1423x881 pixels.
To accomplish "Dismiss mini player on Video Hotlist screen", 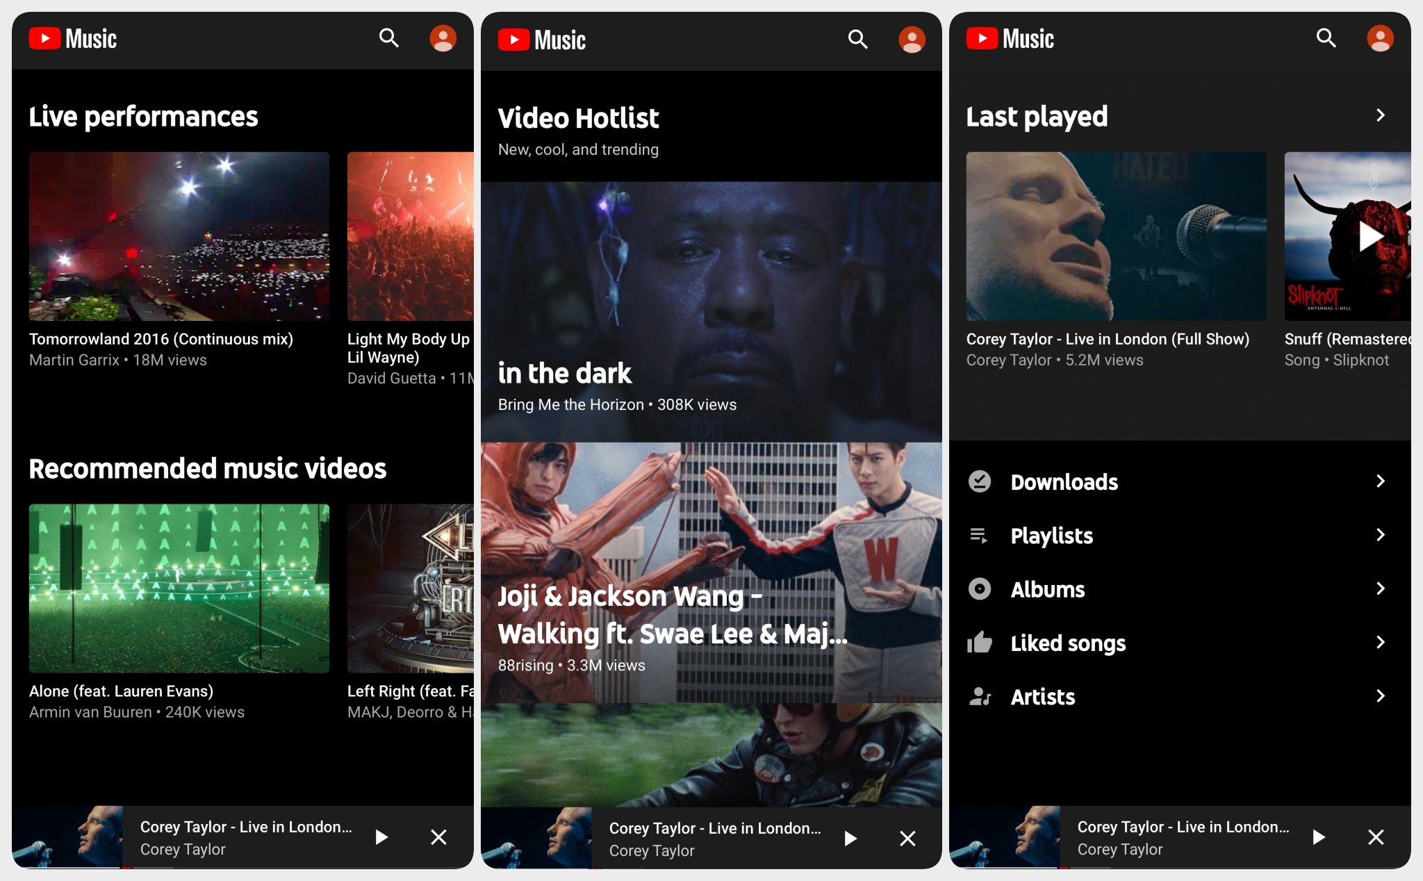I will click(907, 839).
